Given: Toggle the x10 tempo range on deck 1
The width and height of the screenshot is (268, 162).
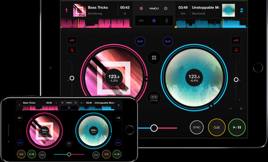Looking at the screenshot, I should (x=72, y=40).
